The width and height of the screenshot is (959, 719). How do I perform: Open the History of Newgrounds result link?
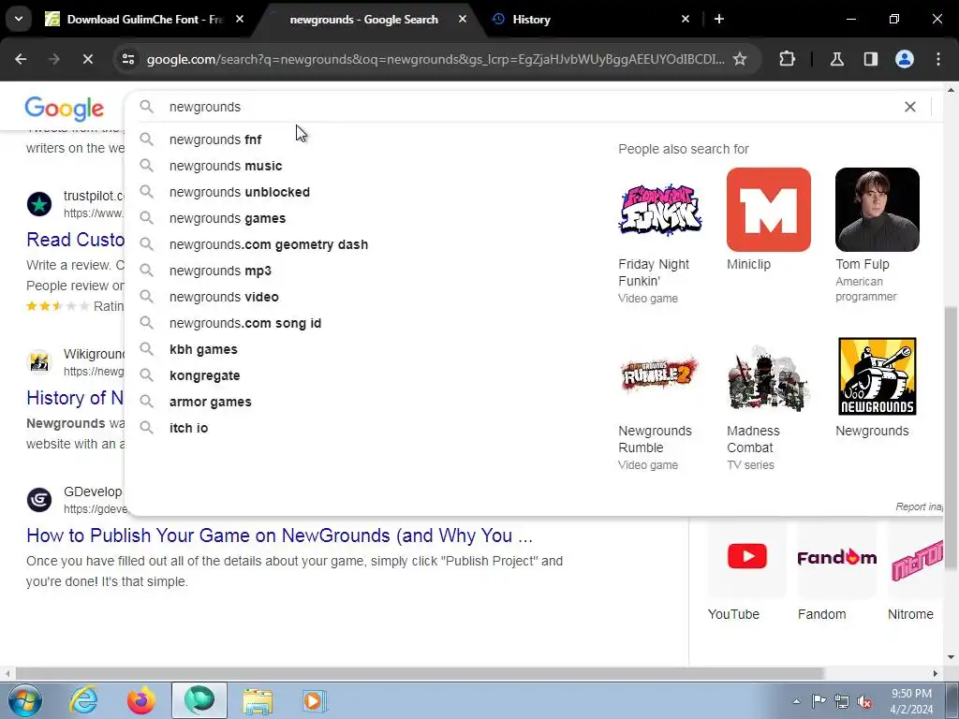[x=75, y=398]
